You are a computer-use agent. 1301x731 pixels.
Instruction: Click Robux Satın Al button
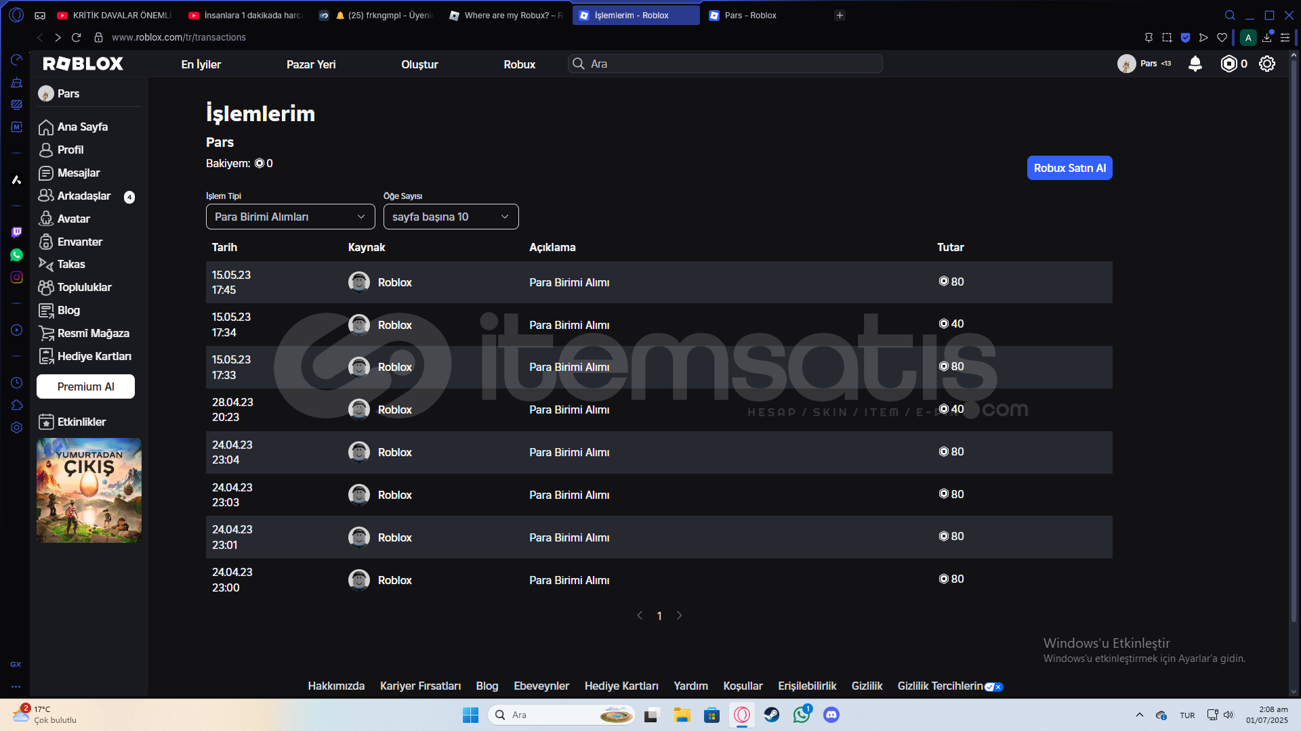(1069, 168)
